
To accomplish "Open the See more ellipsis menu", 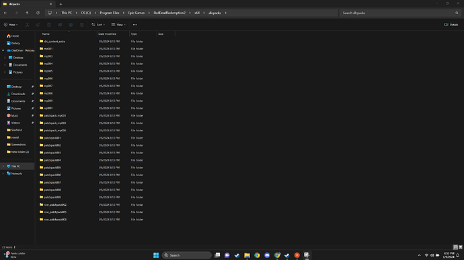I will (135, 25).
